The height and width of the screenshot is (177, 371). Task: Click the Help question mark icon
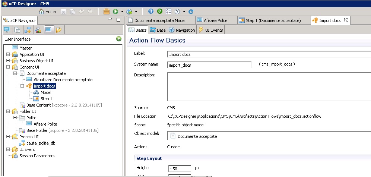pyautogui.click(x=177, y=11)
